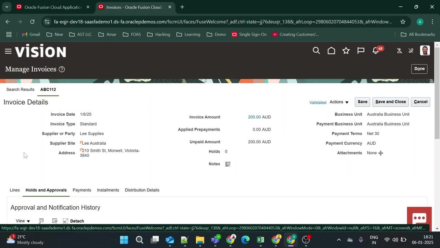Open the Gmail bookmark
The width and height of the screenshot is (440, 248).
click(31, 34)
